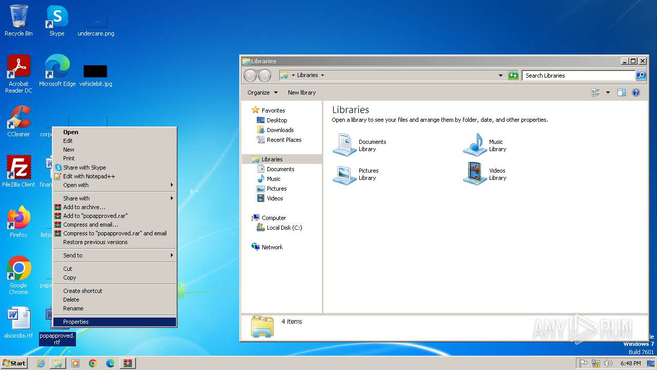Click Share with Skype menu entry
Viewport: 657px width, 370px height.
coord(115,168)
